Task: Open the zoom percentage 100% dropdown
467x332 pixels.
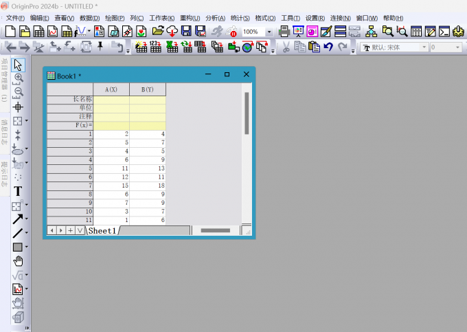Action: pos(269,32)
